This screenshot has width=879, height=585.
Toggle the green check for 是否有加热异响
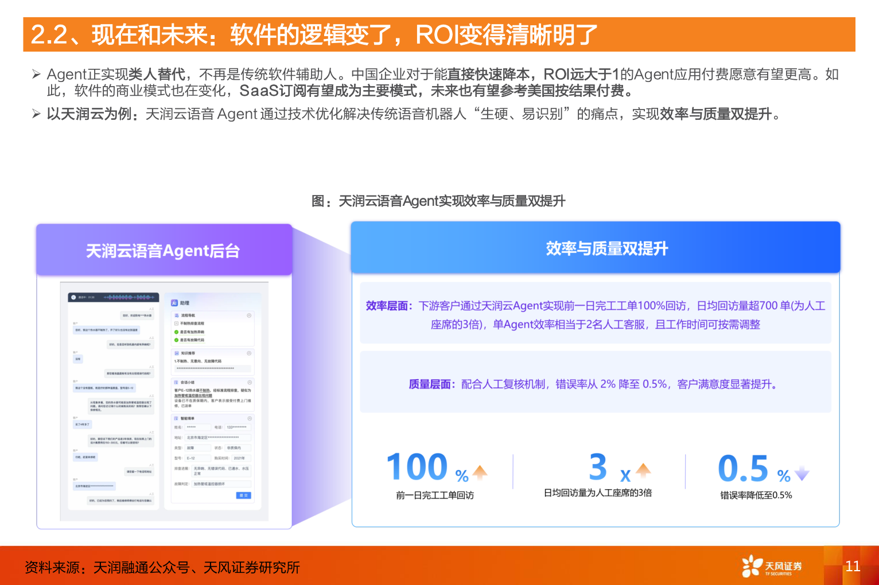176,331
